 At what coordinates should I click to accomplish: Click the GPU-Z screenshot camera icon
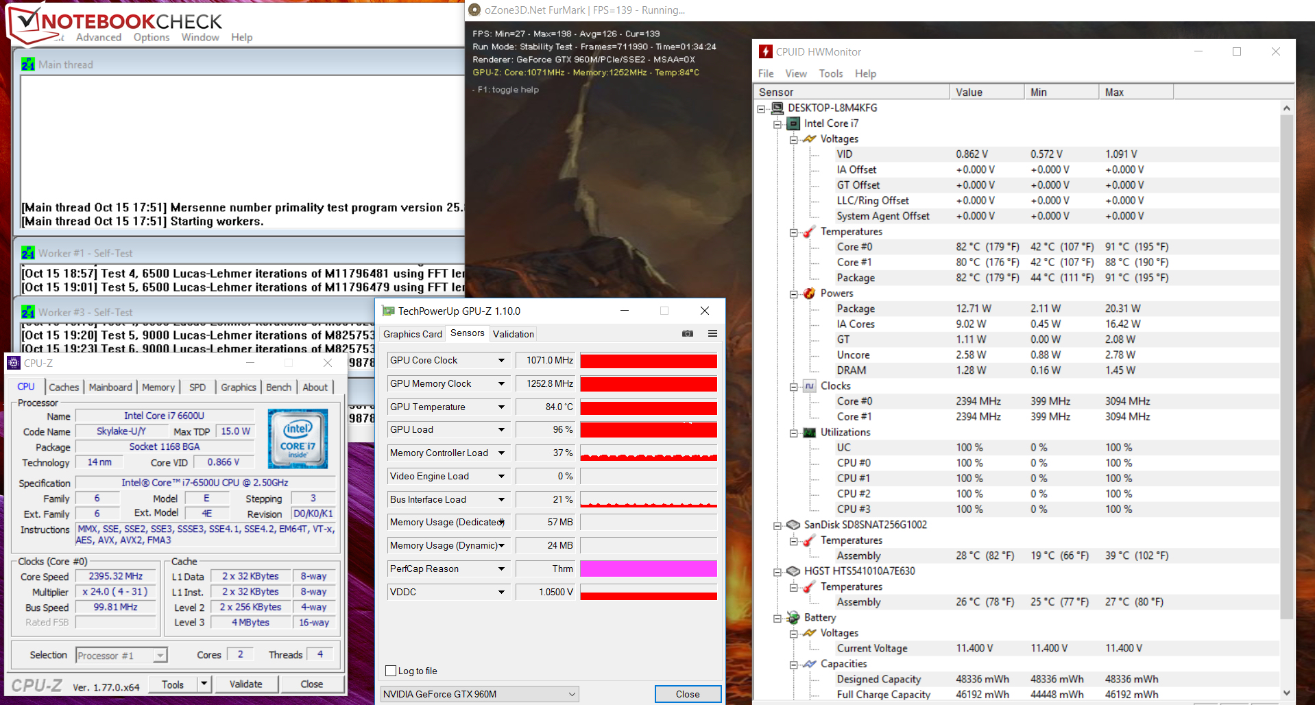tap(687, 333)
